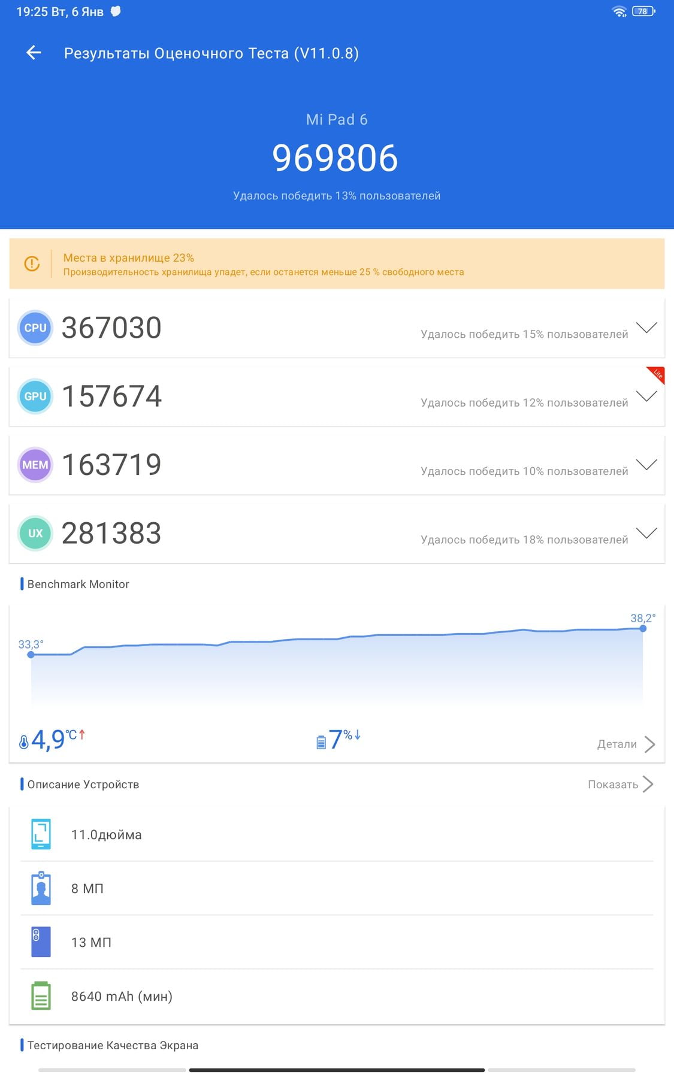Tap the battery drain icon

point(321,742)
